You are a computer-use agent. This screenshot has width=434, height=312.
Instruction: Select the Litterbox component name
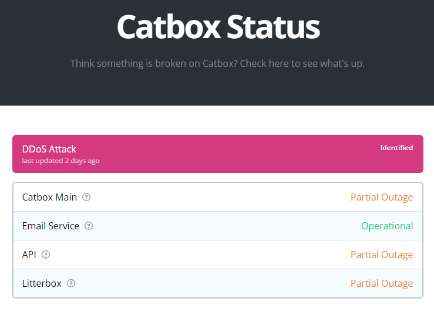pos(42,283)
